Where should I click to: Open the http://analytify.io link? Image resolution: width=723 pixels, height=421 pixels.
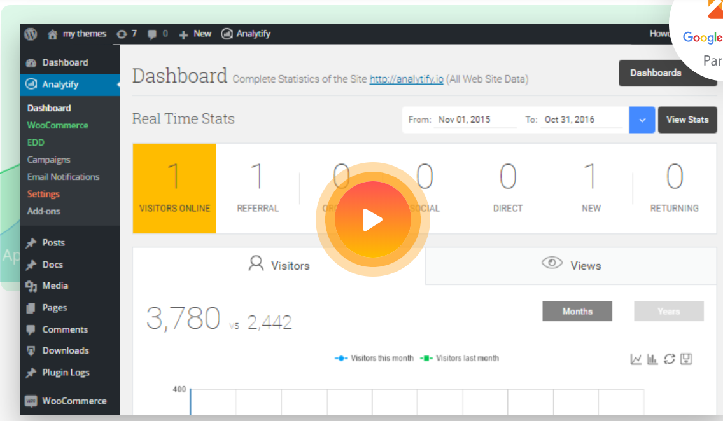point(406,79)
